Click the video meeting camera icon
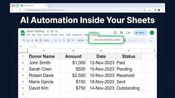The image size is (175, 98). click(x=128, y=33)
